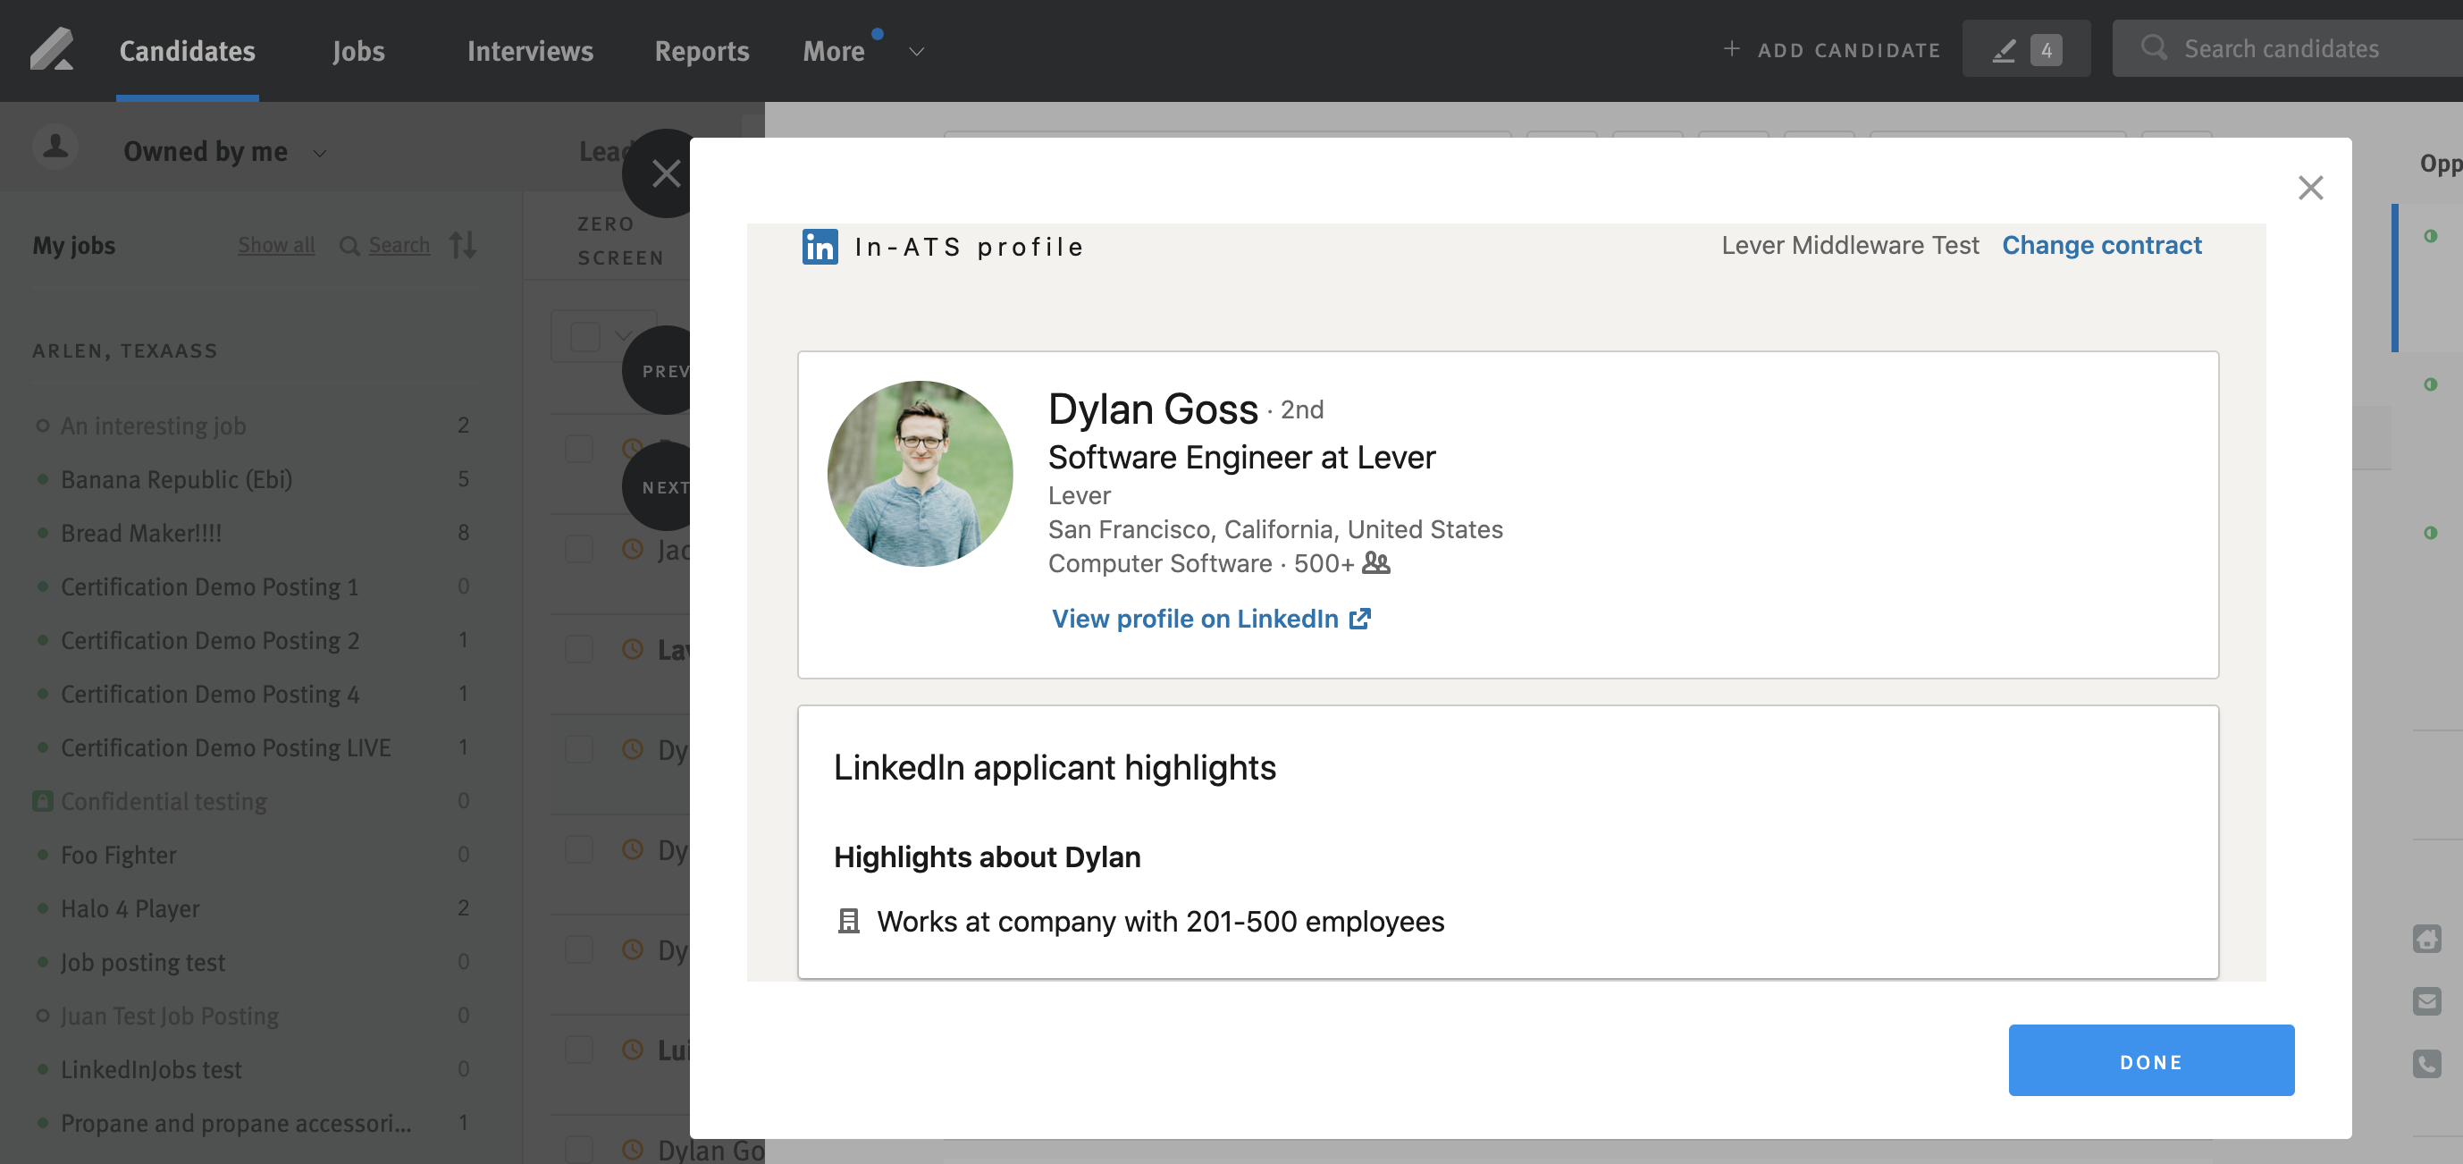2463x1164 pixels.
Task: Open the Jobs tab
Action: [x=358, y=51]
